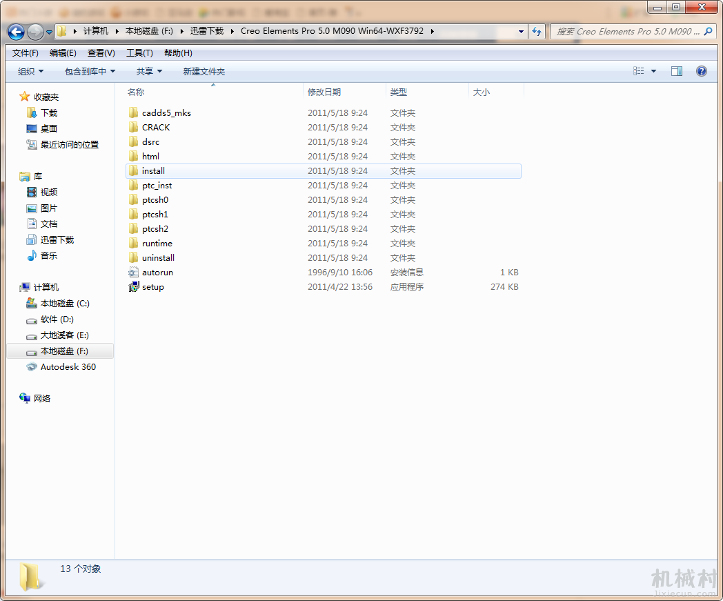Viewport: 723px width, 601px height.
Task: Open the more view options arrow
Action: click(653, 71)
